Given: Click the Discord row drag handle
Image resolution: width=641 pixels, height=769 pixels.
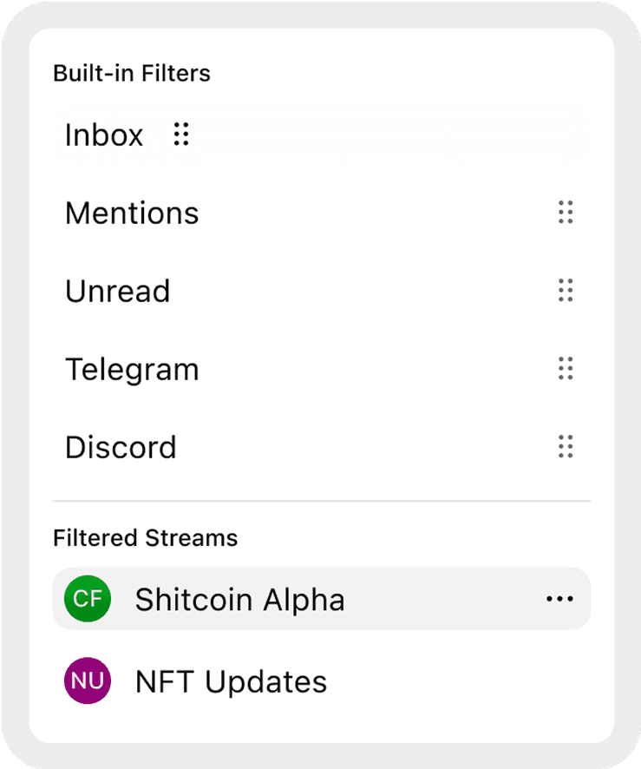Looking at the screenshot, I should 566,447.
